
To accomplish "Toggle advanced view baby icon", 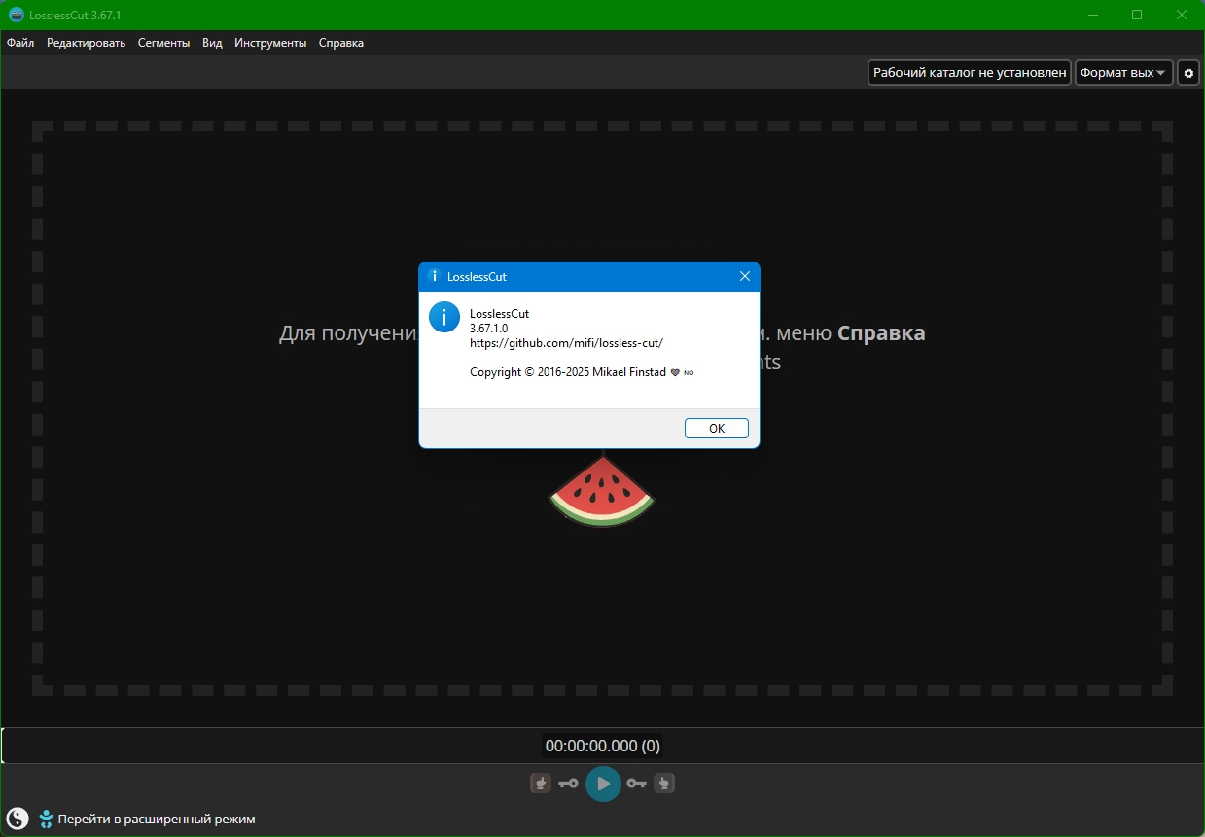I will click(46, 819).
